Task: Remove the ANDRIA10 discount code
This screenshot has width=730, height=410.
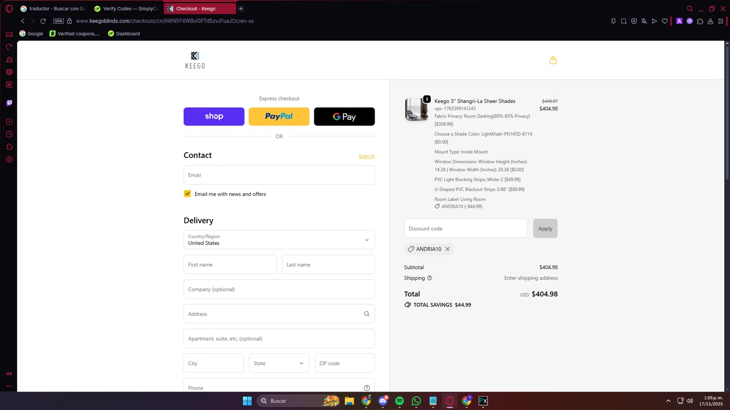Action: coord(447,249)
